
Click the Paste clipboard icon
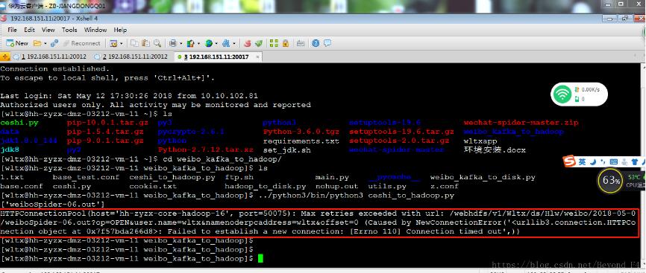tap(146, 43)
